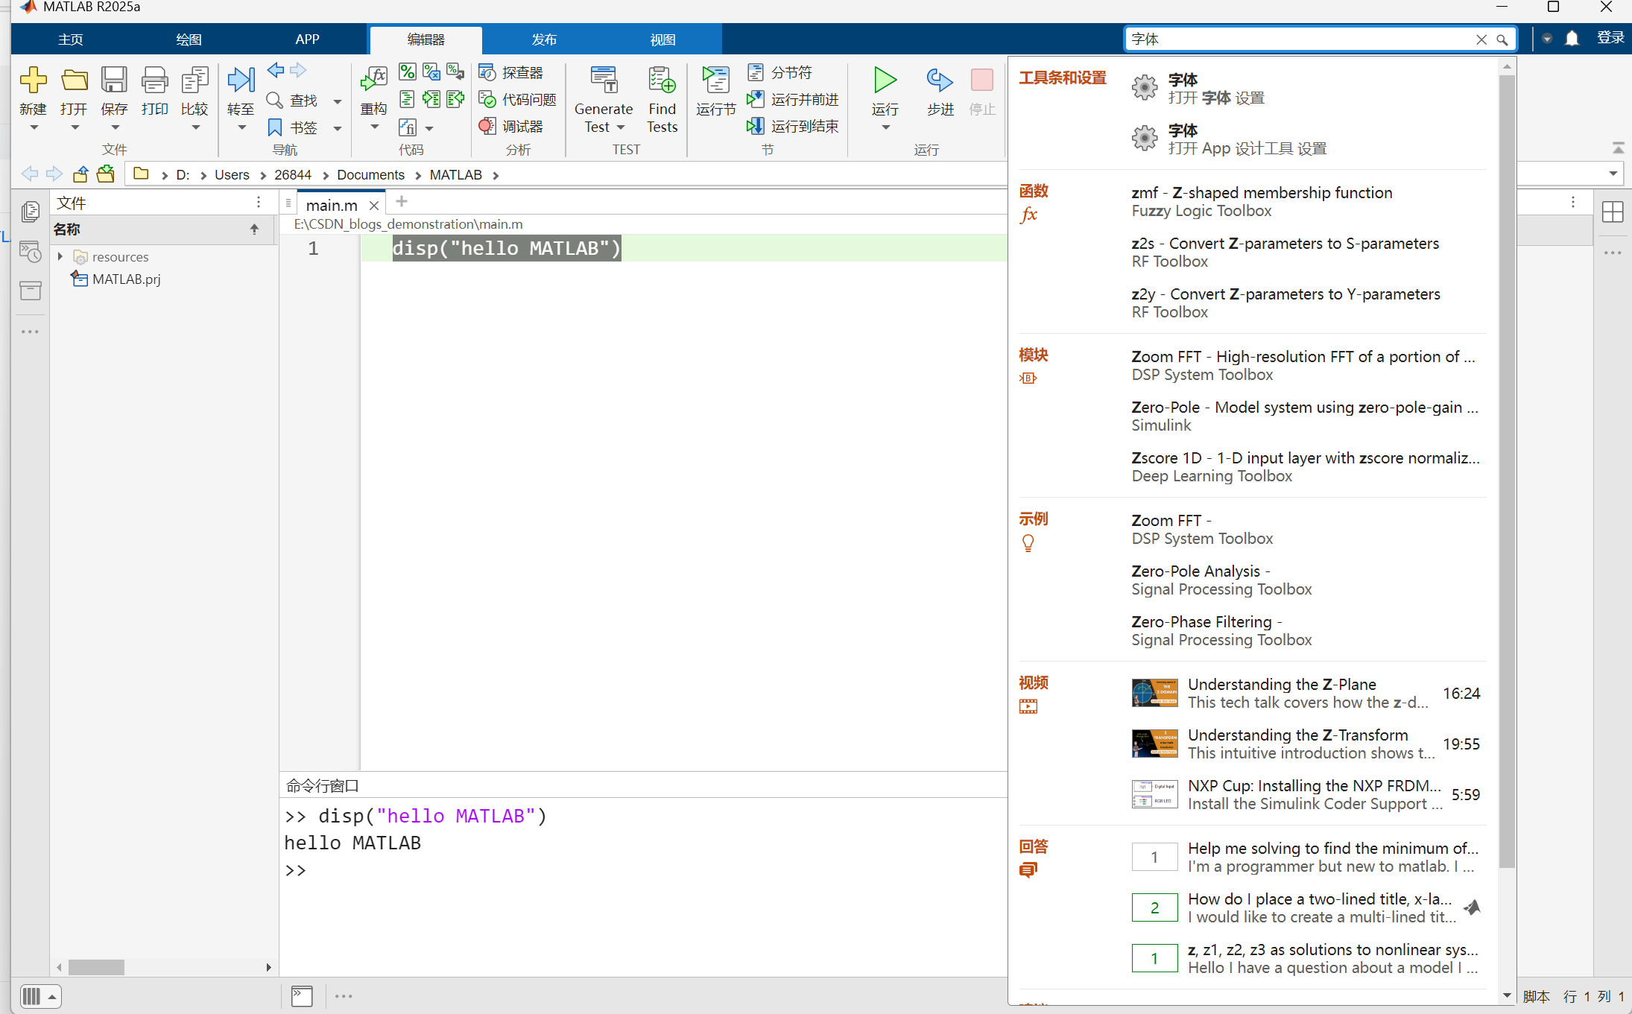This screenshot has height=1014, width=1632.
Task: Click the Step (步进) icon
Action: (940, 80)
